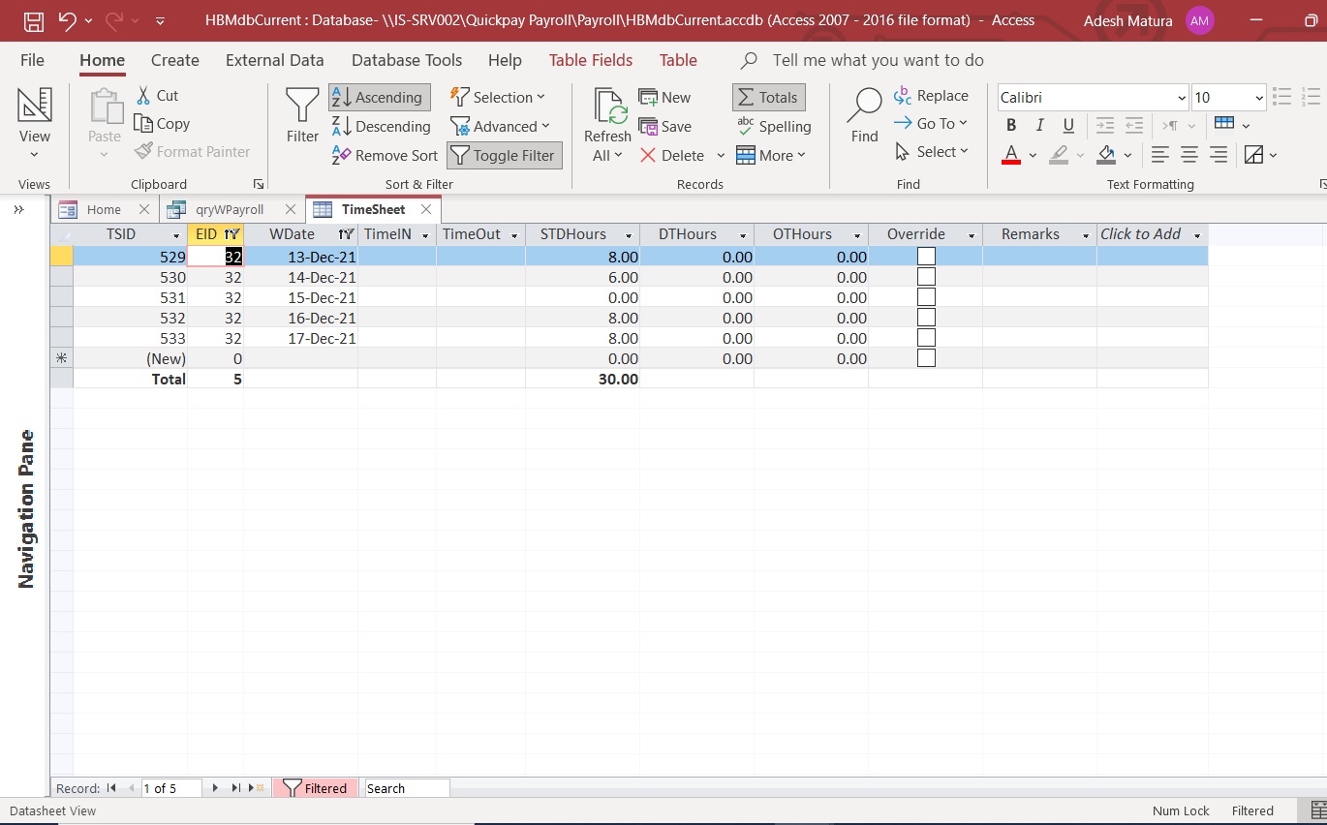Apply Bold formatting
The image size is (1327, 825).
(1011, 125)
